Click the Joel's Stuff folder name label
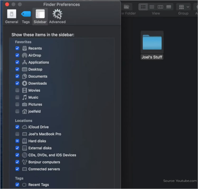 click(152, 57)
